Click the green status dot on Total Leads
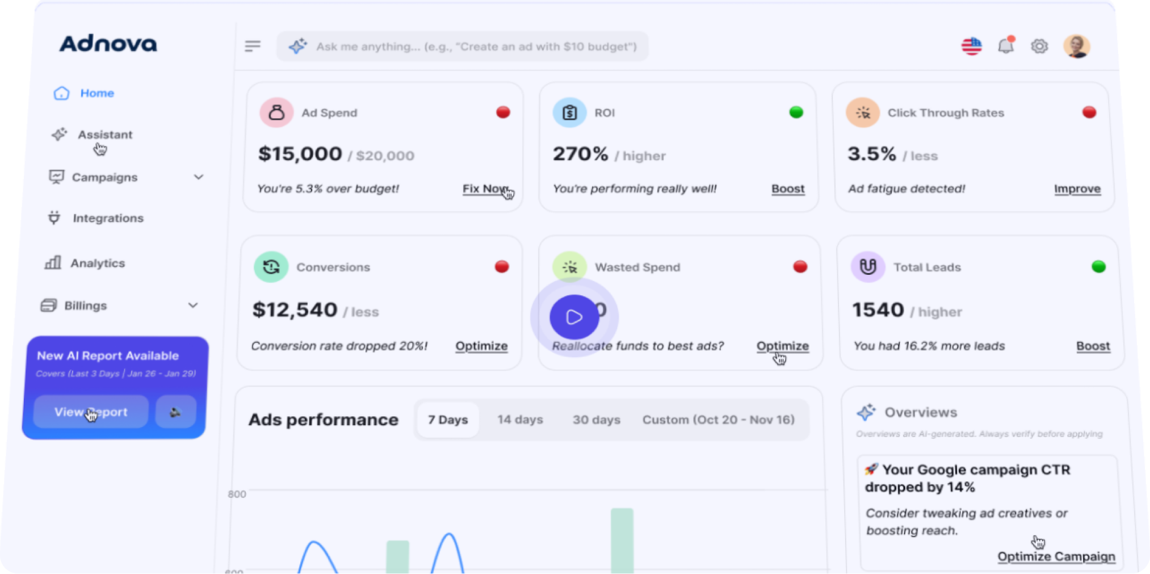1150x574 pixels. coord(1099,266)
